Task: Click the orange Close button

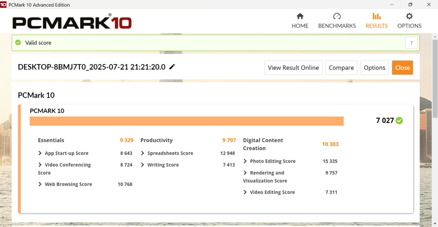Action: tap(403, 67)
